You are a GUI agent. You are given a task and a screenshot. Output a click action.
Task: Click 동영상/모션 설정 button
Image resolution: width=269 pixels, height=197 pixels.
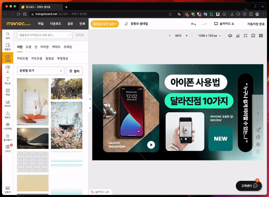click(x=105, y=24)
